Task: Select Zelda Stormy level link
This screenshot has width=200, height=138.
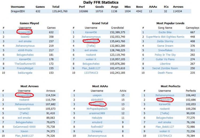Action: click(x=165, y=41)
